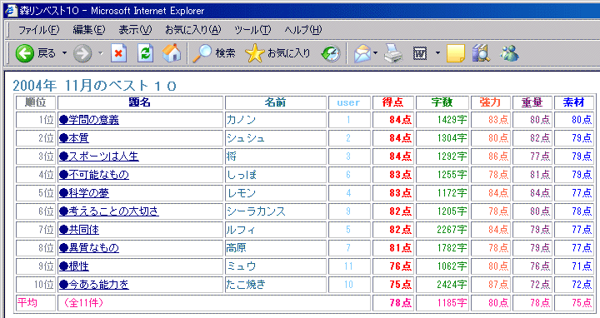
Task: Select the name シュシュ in the table
Action: pyautogui.click(x=246, y=138)
